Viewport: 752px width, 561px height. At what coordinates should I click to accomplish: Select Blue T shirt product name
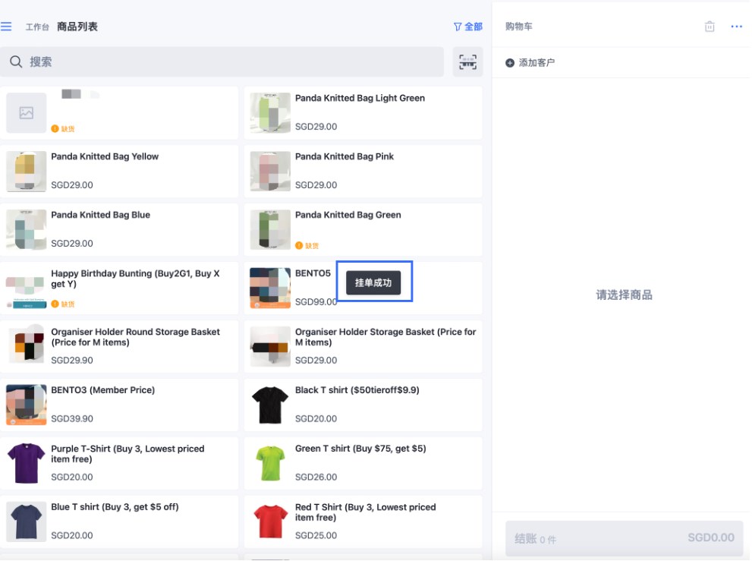point(115,507)
